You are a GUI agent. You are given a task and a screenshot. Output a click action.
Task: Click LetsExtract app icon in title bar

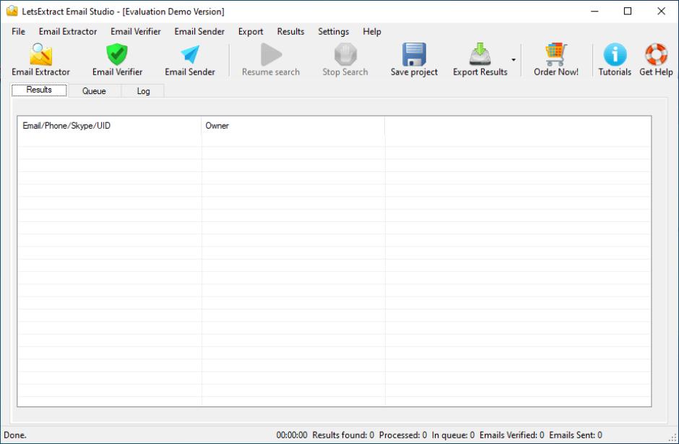click(x=12, y=12)
